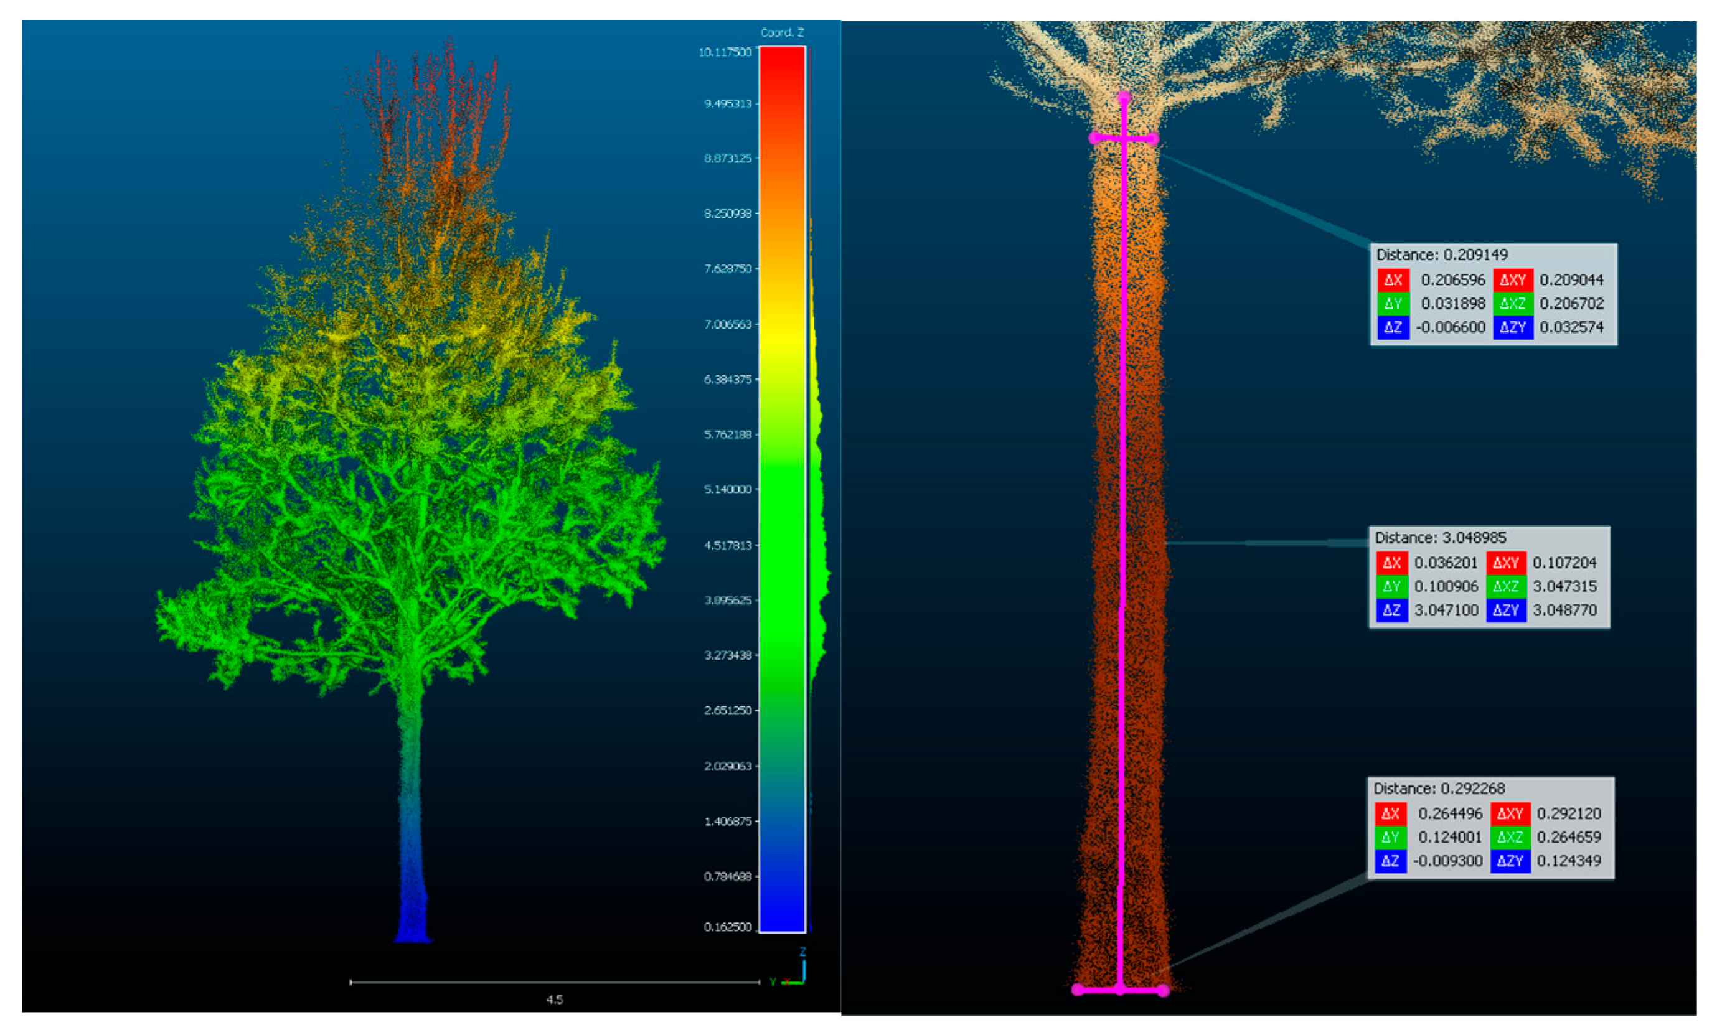Click the XYZ axis trihedron icon
The height and width of the screenshot is (1035, 1717).
tap(794, 971)
